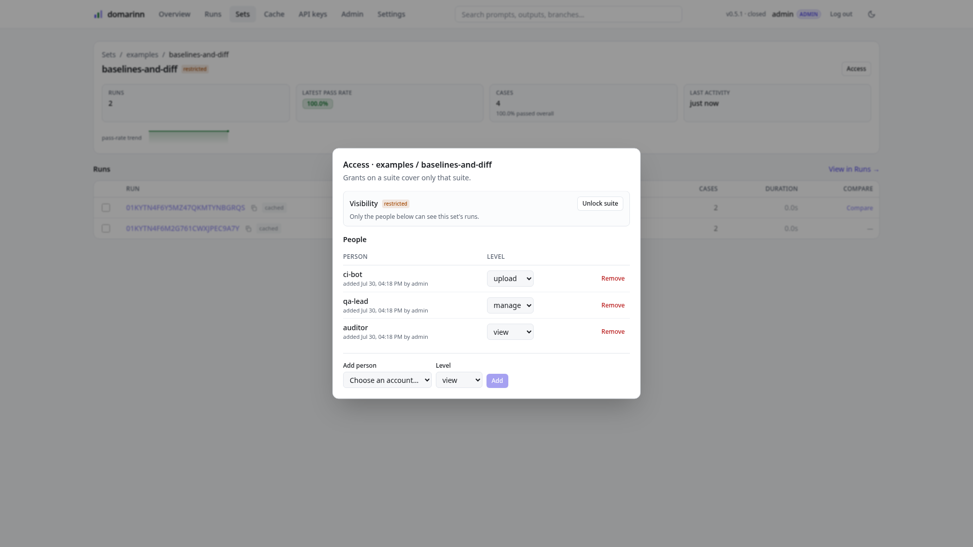Image resolution: width=973 pixels, height=547 pixels.
Task: Click Unlock suite button
Action: [x=600, y=204]
